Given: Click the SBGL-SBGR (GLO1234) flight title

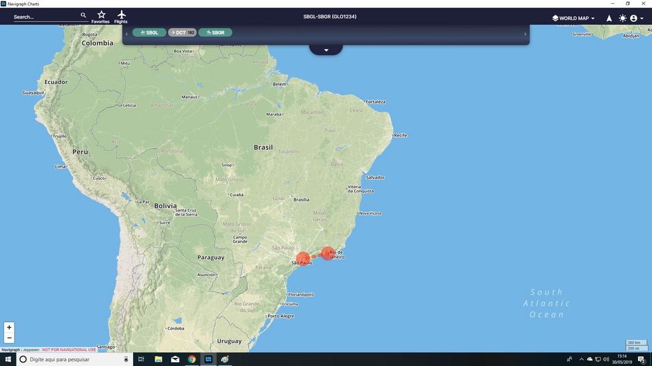Looking at the screenshot, I should click(x=330, y=17).
